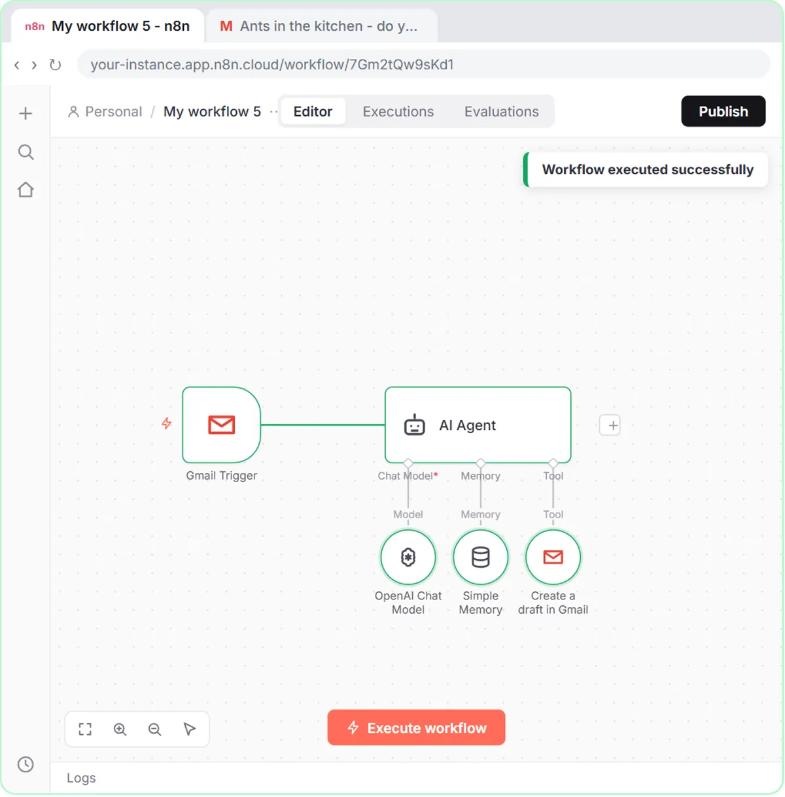
Task: Click the Workflow executed successfully notification
Action: (646, 169)
